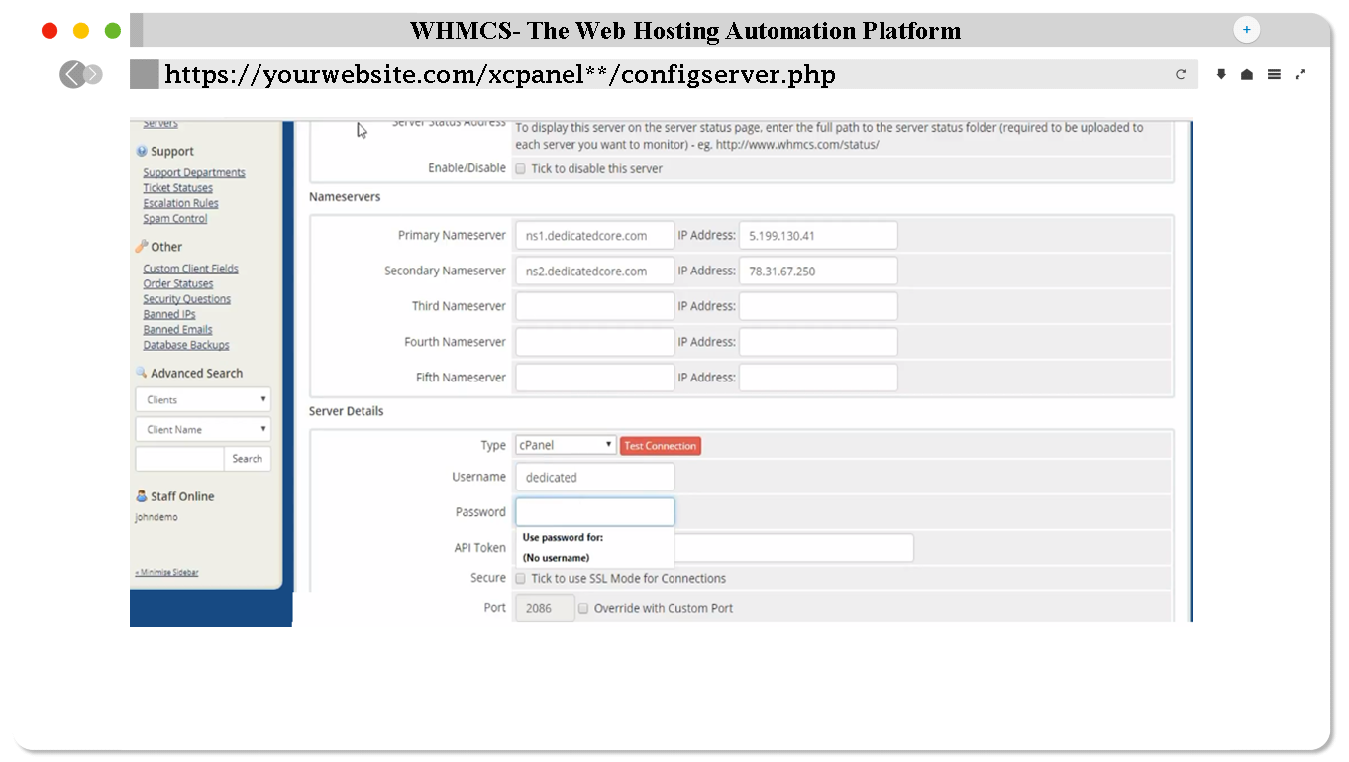
Task: Open Support Departments link
Action: pos(194,172)
